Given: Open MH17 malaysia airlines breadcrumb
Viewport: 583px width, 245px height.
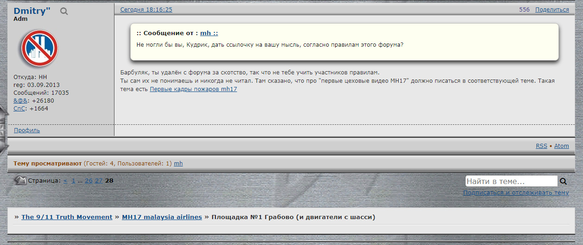Looking at the screenshot, I should (x=162, y=217).
